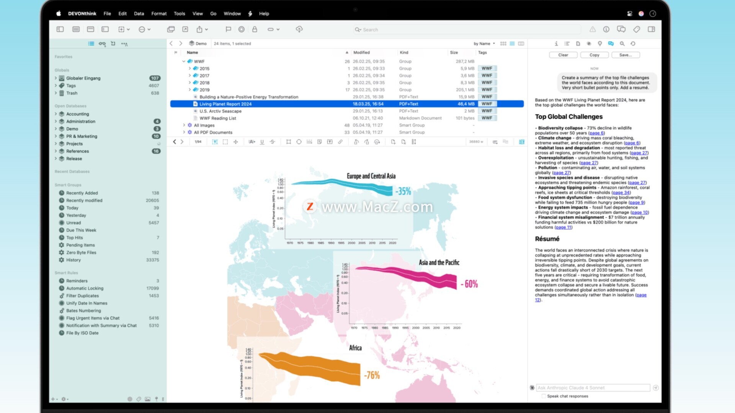Select the text selection tool in PDF toolbar
735x413 pixels.
point(215,142)
